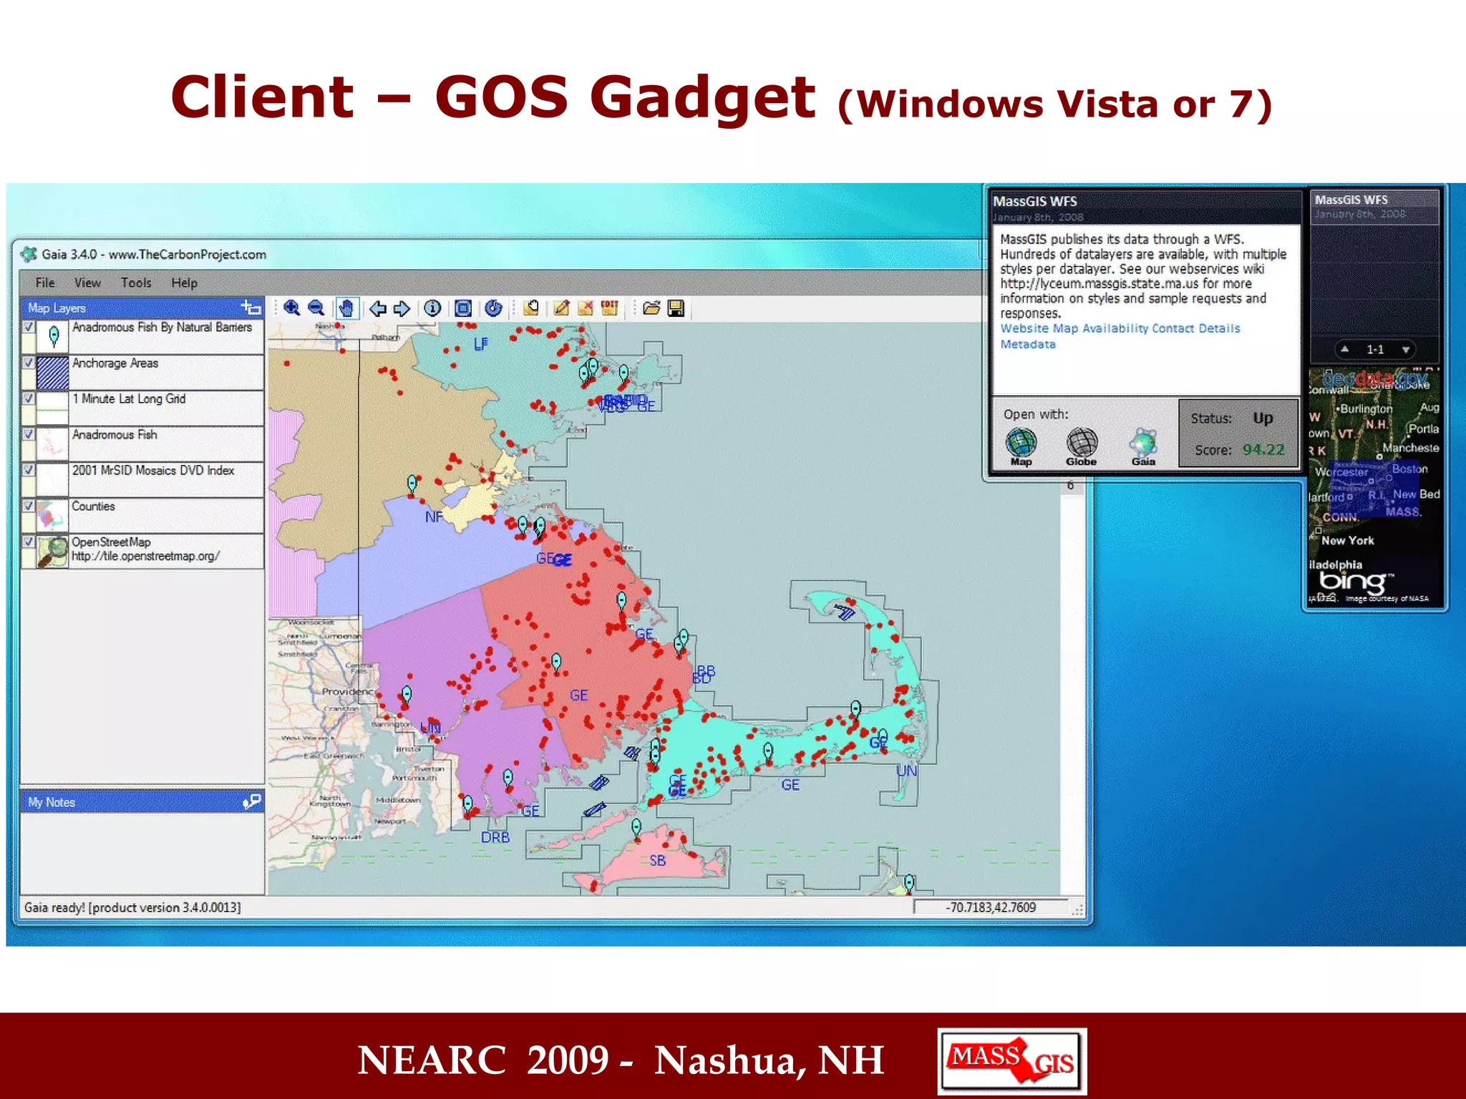The image size is (1466, 1099).
Task: Go to previous map extent arrow
Action: 377,308
